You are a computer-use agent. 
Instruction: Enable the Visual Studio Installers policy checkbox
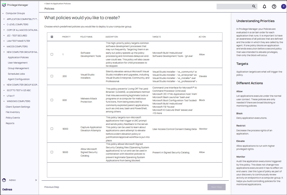point(52,76)
